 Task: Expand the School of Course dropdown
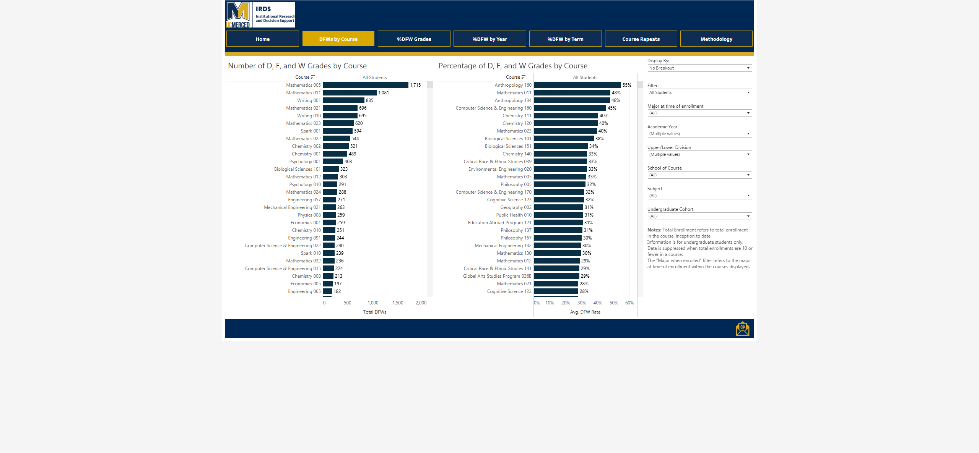(x=699, y=175)
